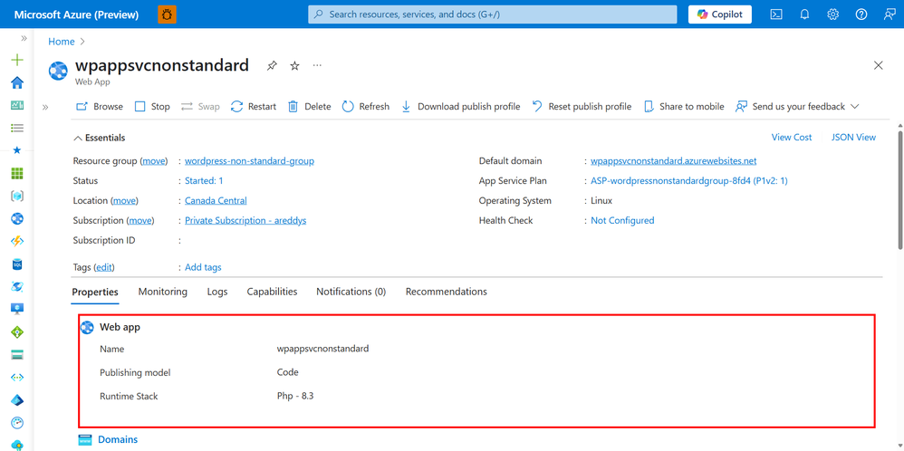Expand the resource menu double chevron
Image resolution: width=904 pixels, height=451 pixels.
(45, 107)
